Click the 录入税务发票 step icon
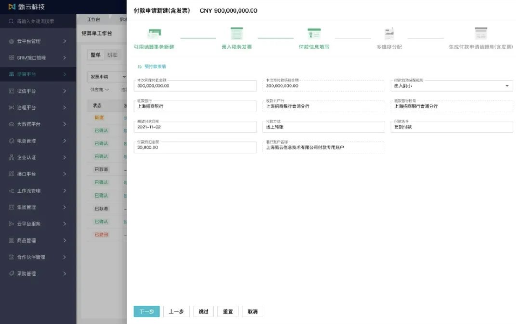Screen dimensions: 516x324 [236, 34]
